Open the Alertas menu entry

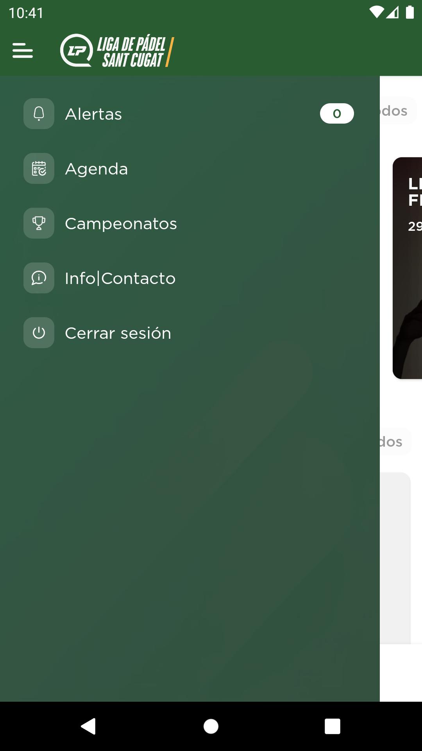pos(190,114)
